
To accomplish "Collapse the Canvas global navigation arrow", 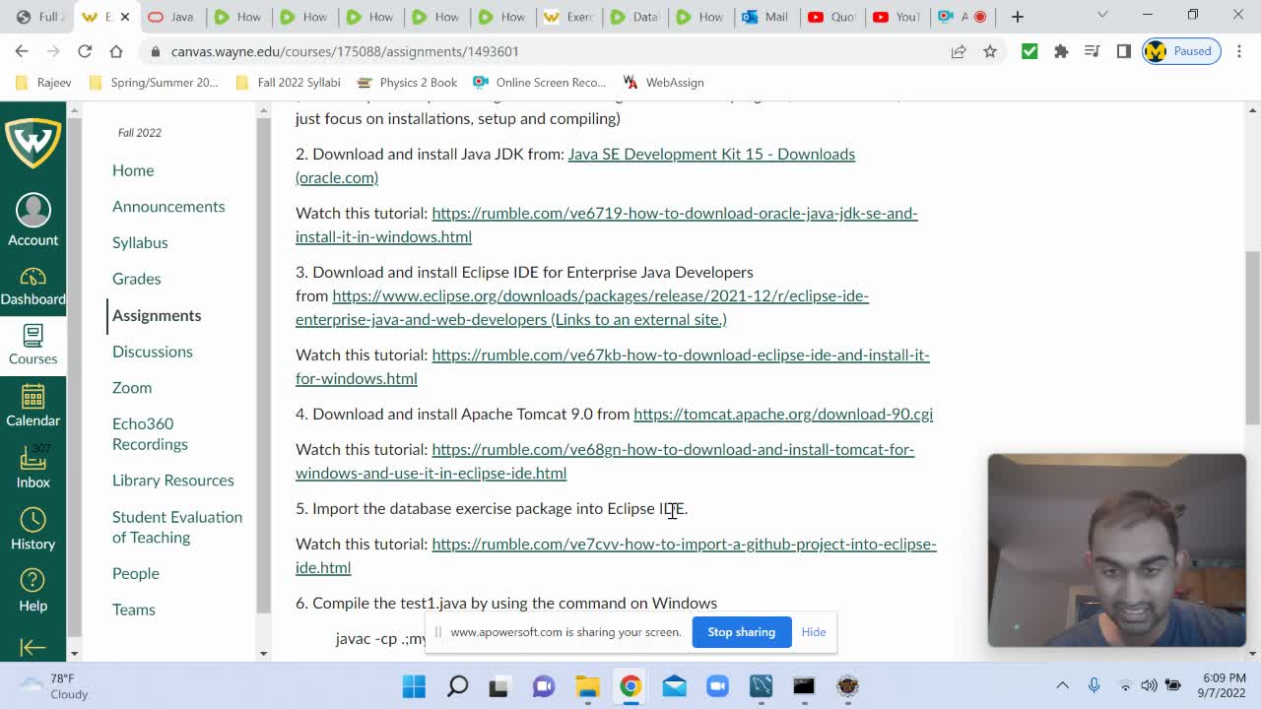I will 33,647.
